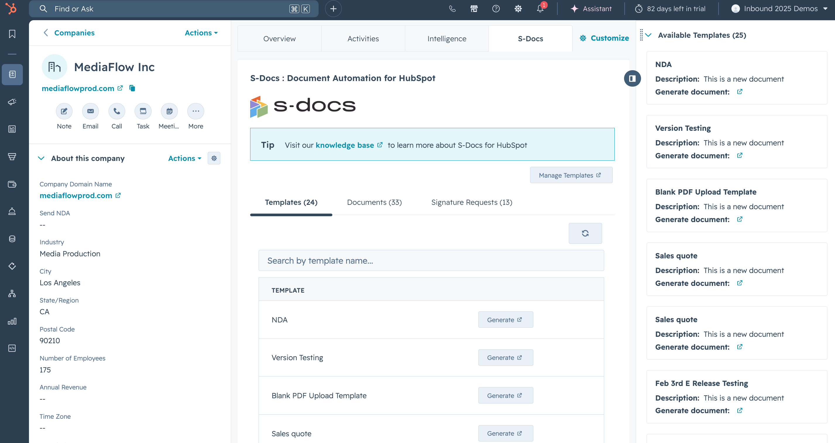Viewport: 835px width, 443px height.
Task: Create a Note for MediaFlow Inc
Action: pos(64,111)
